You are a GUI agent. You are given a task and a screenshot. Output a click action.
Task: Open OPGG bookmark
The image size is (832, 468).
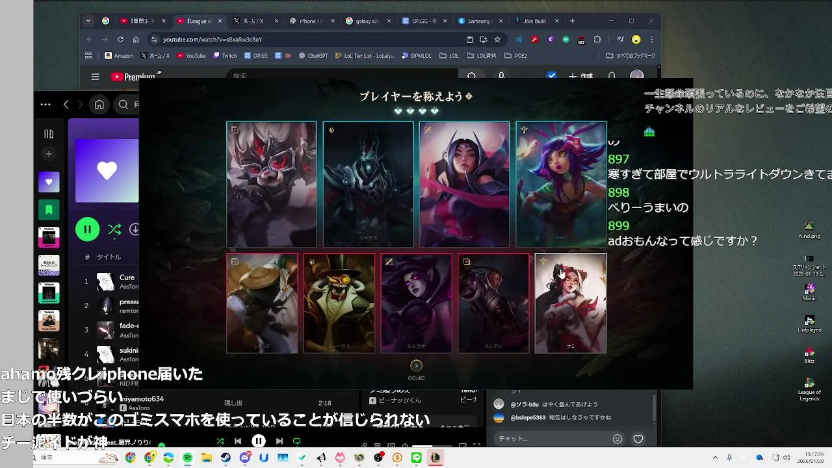(255, 56)
